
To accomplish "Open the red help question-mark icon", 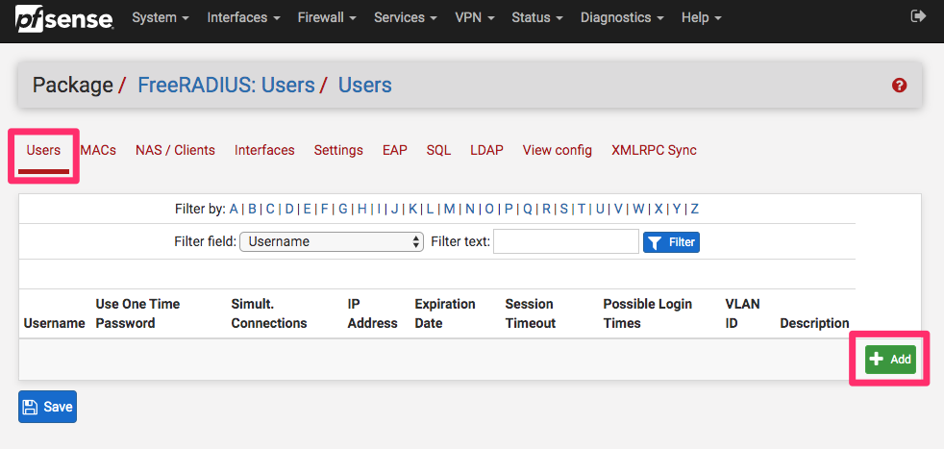I will click(x=899, y=86).
